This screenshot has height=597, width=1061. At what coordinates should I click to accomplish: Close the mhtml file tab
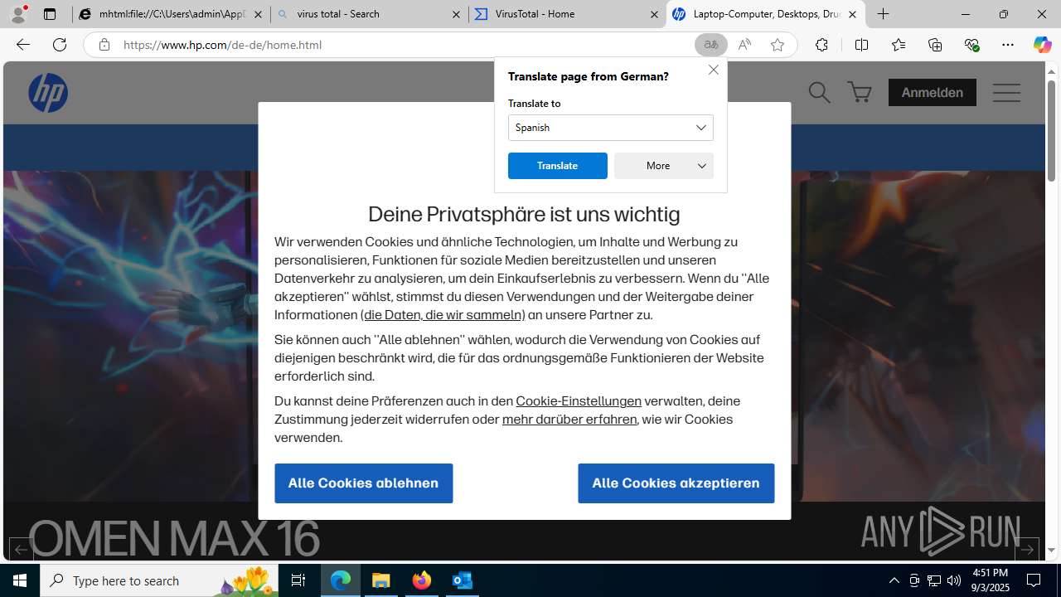(x=258, y=14)
